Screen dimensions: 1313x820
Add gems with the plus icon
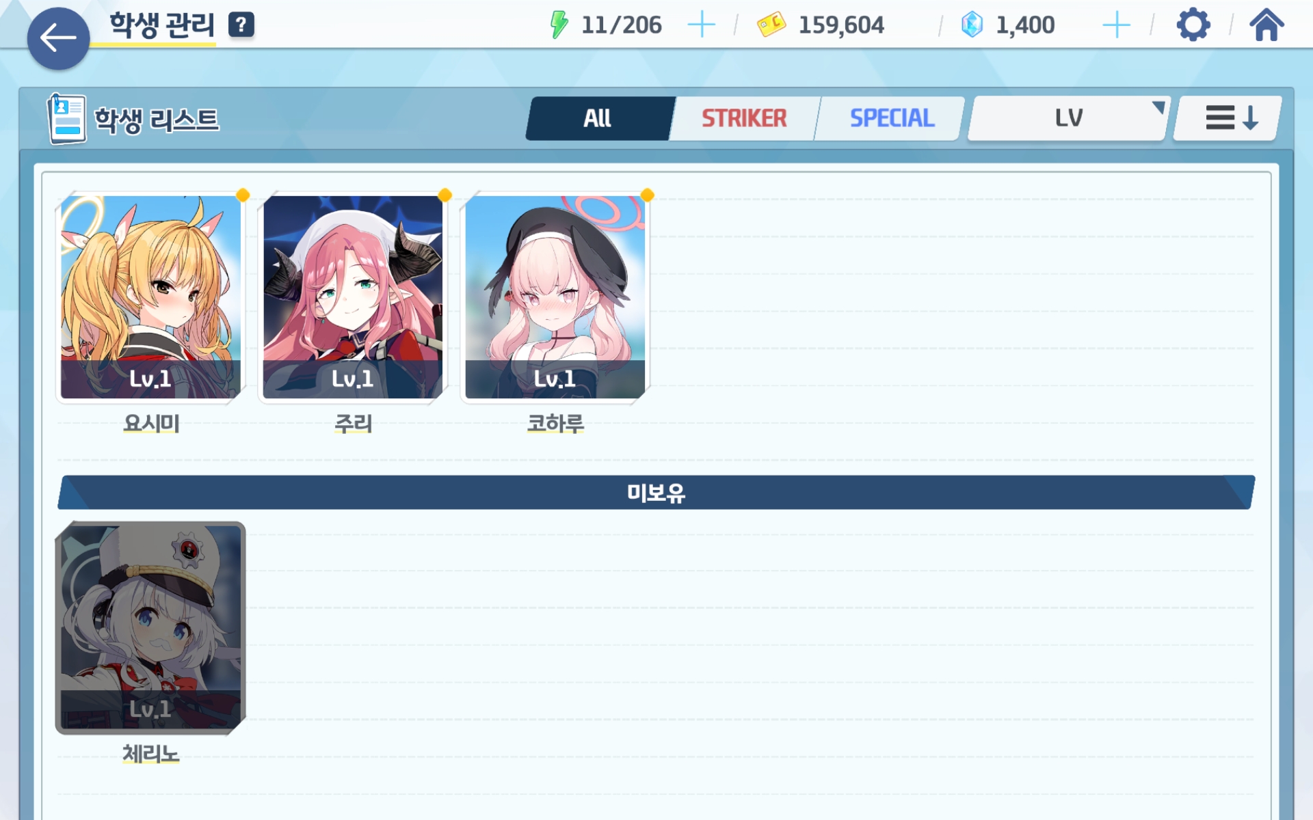(1116, 25)
